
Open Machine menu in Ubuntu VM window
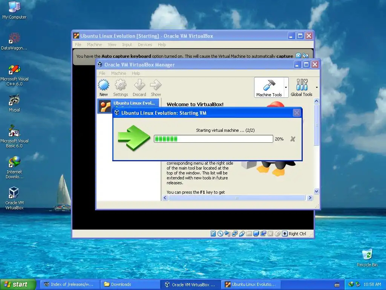click(x=95, y=45)
